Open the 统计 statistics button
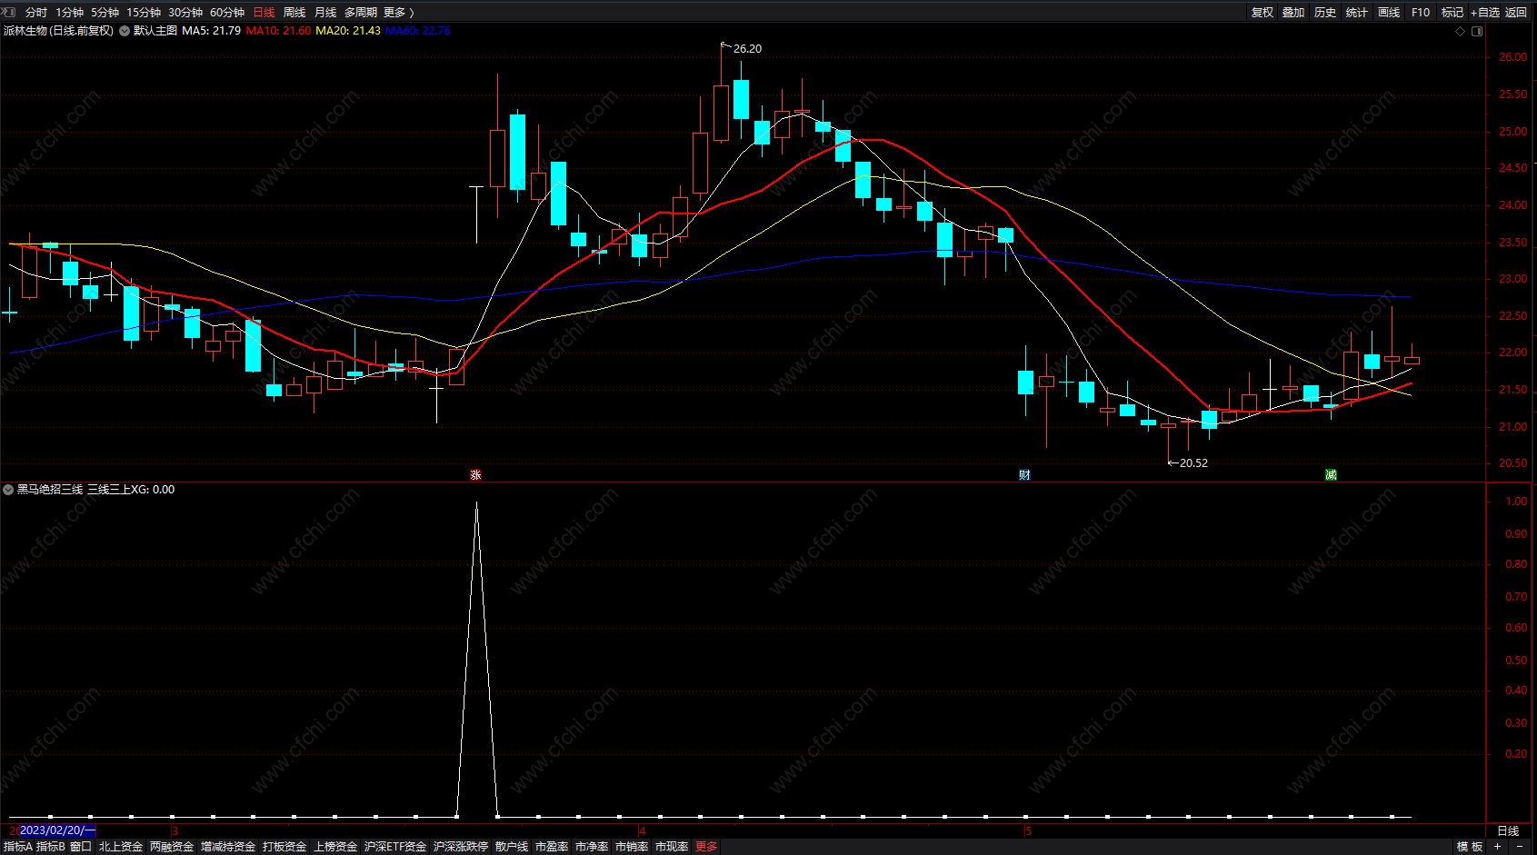 tap(1357, 13)
